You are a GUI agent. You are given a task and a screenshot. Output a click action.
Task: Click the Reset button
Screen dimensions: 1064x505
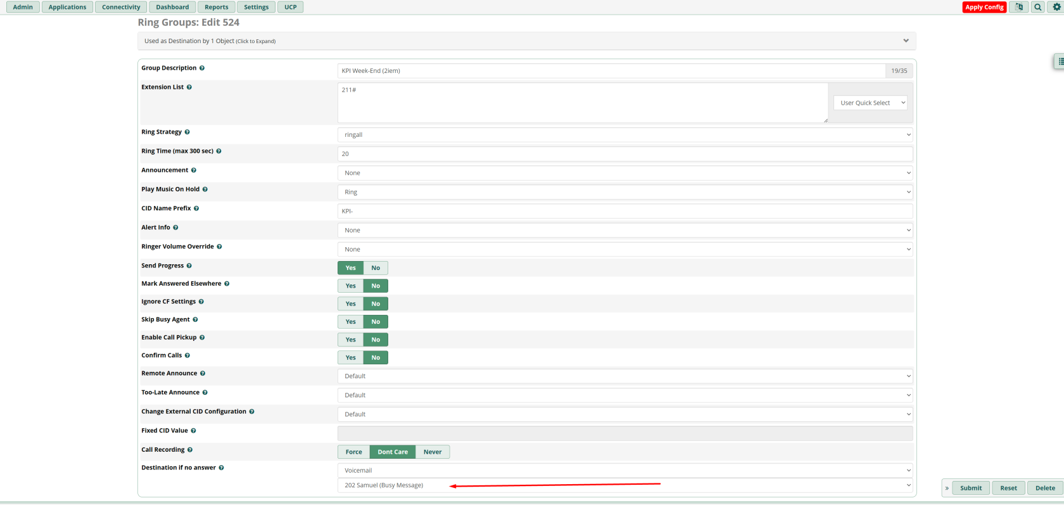[1009, 488]
